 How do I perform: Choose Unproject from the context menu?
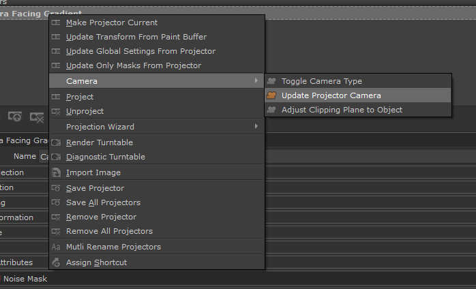(85, 111)
